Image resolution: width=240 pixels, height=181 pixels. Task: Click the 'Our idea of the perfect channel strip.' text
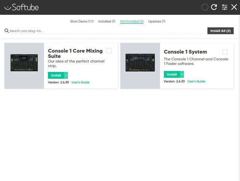coord(76,64)
